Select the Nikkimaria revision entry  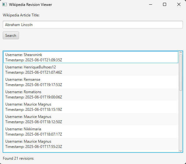(x=91, y=132)
